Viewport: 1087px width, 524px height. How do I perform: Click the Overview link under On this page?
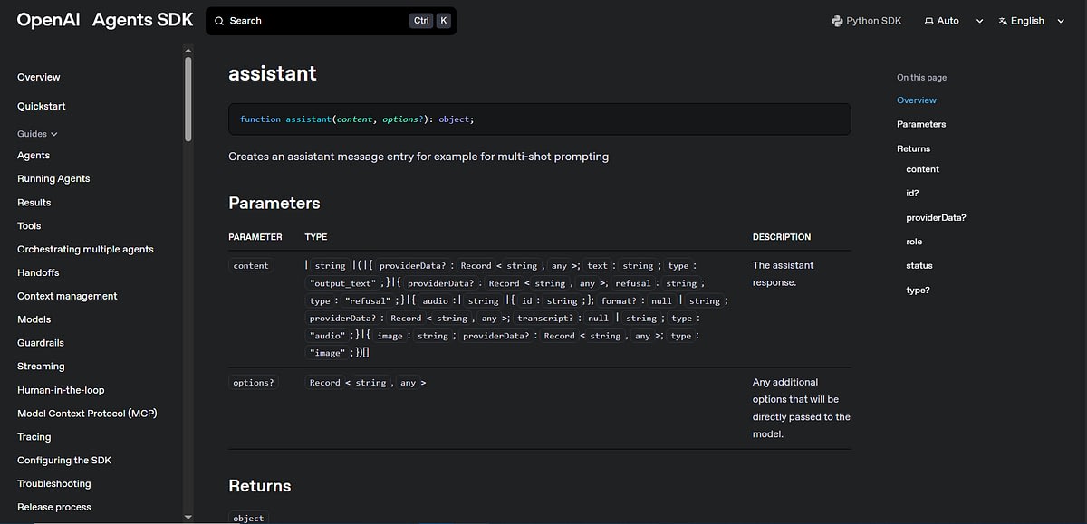coord(918,100)
